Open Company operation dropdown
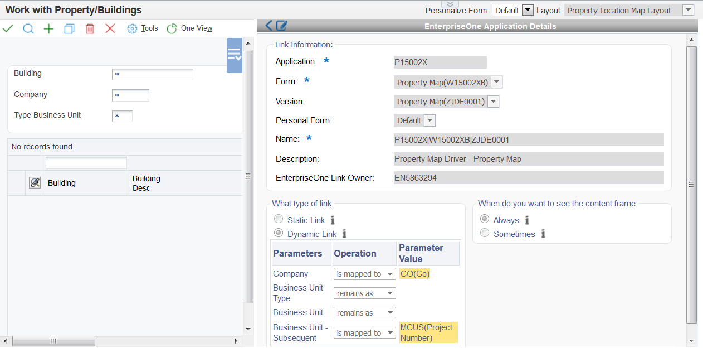Image resolution: width=703 pixels, height=362 pixels. pyautogui.click(x=365, y=274)
